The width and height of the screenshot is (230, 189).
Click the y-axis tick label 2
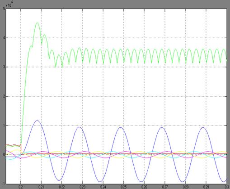4,96
